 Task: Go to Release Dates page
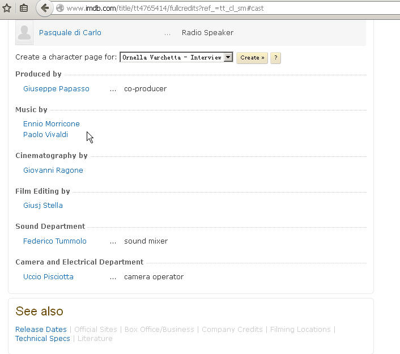click(41, 329)
